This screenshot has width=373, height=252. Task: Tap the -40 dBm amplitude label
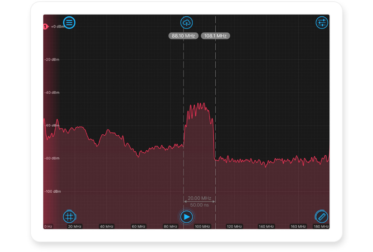pos(52,92)
